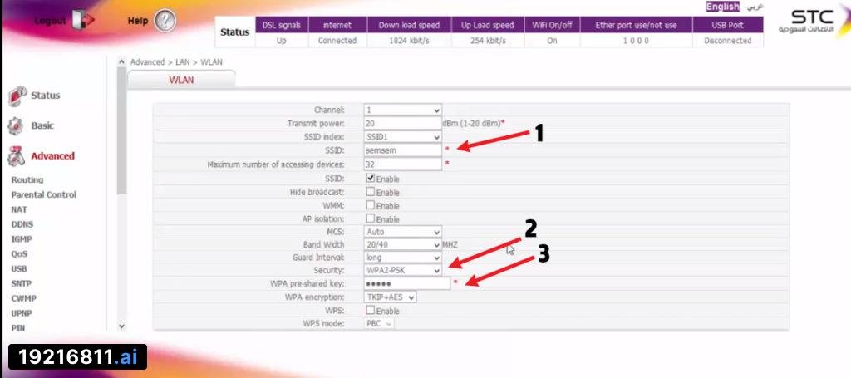Expand the Band Width 20/40 dropdown
The image size is (851, 378).
point(403,245)
